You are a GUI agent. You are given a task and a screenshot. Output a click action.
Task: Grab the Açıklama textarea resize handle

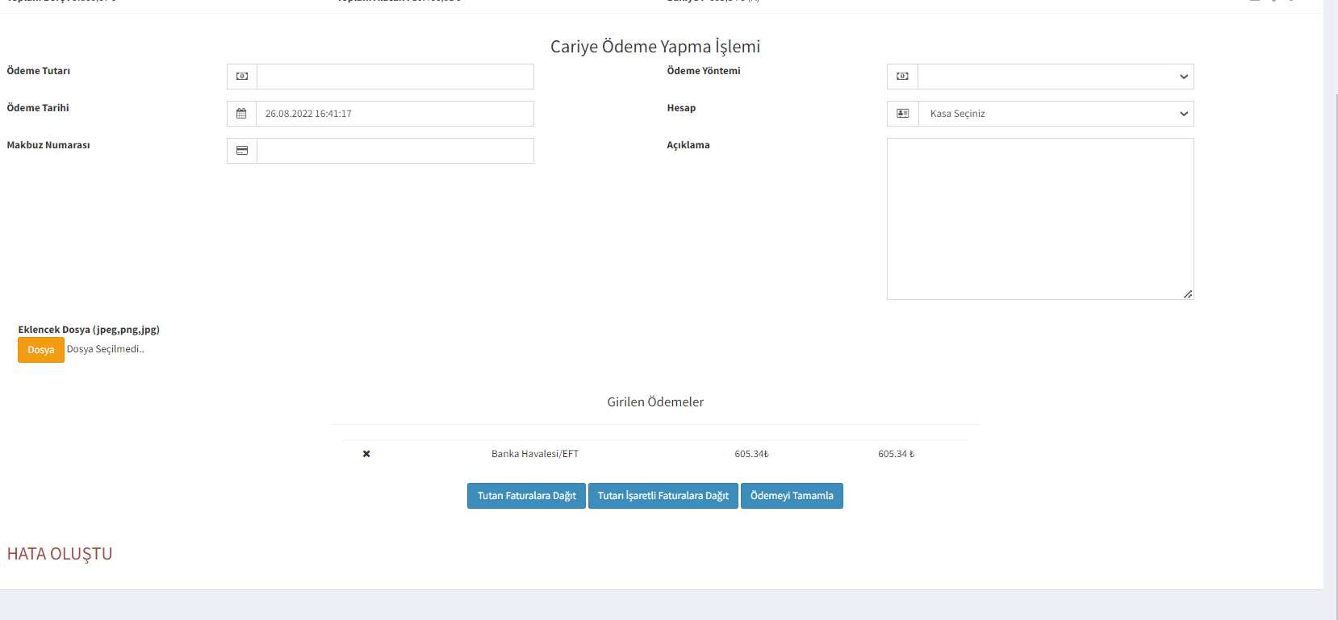[1188, 294]
